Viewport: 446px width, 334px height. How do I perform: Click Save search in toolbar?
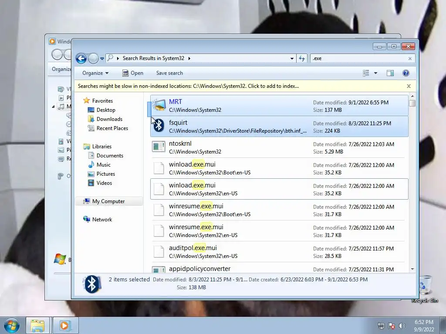(x=169, y=73)
